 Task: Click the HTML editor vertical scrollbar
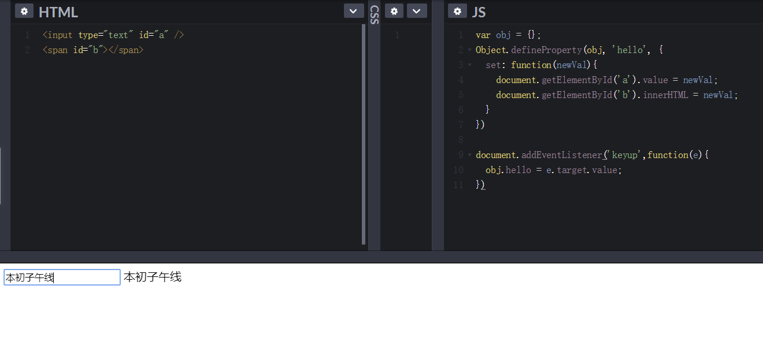click(x=364, y=134)
